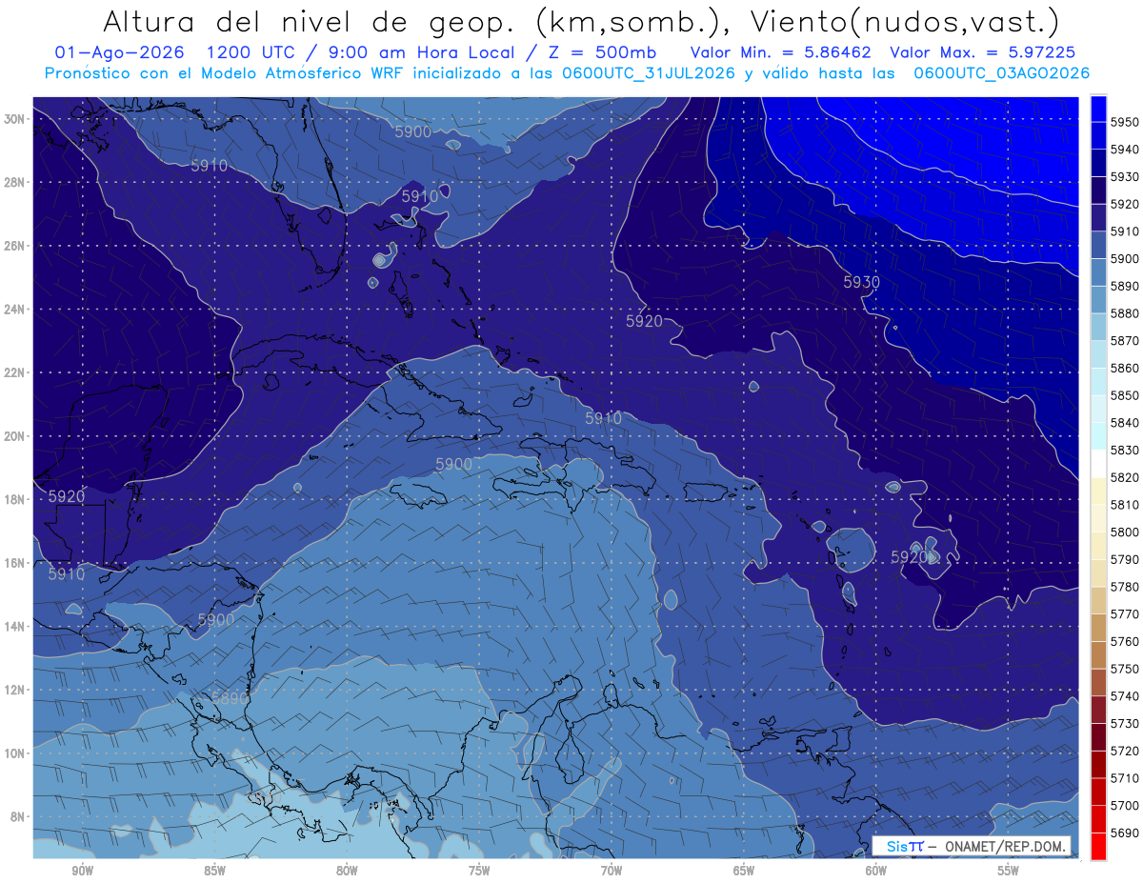Click the 5750 colorbar tick label
This screenshot has width=1143, height=883.
coord(1125,669)
